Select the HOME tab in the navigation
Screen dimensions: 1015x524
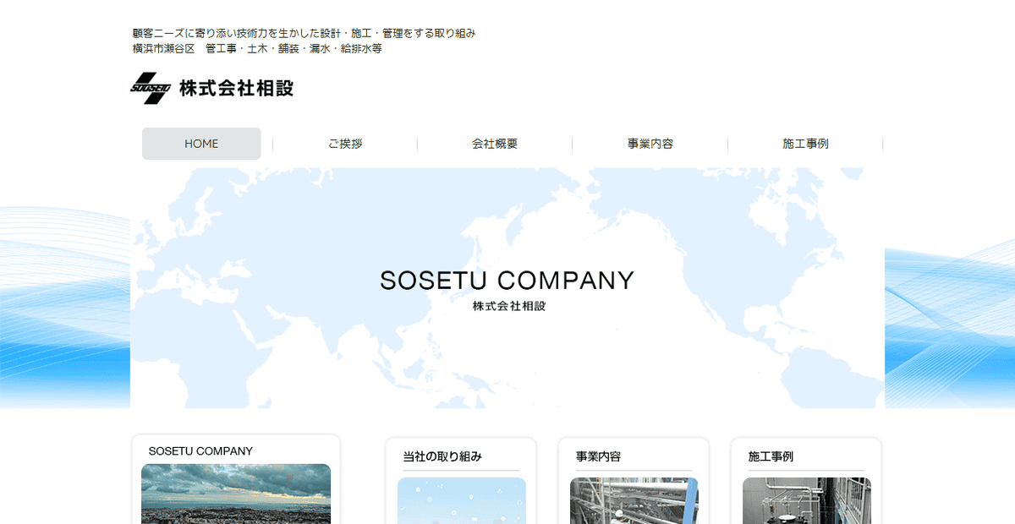click(200, 143)
